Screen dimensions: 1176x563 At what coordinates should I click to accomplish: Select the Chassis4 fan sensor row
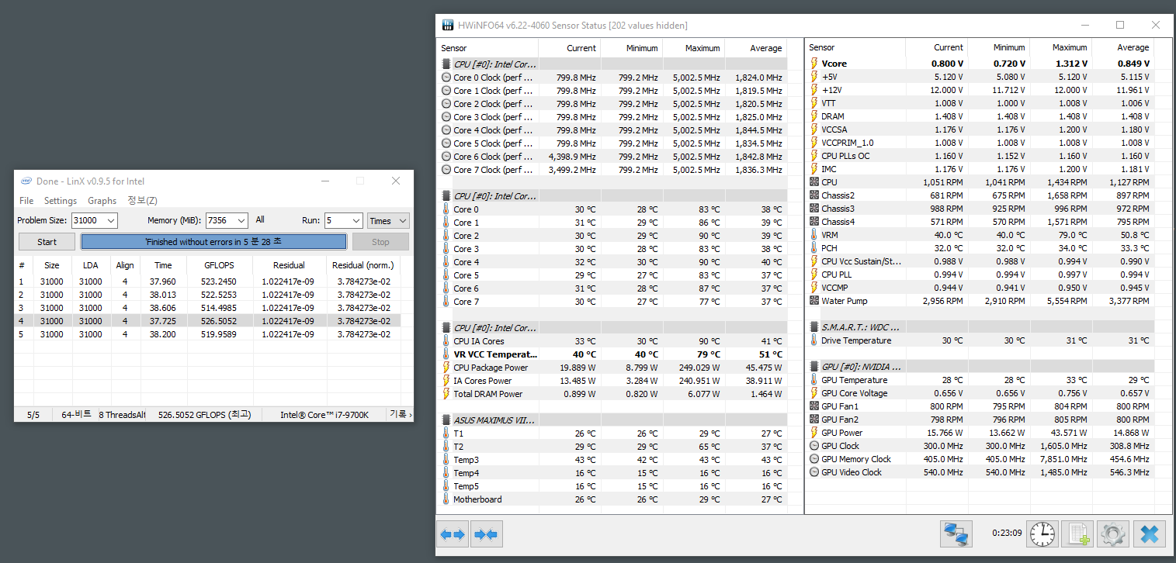click(980, 222)
